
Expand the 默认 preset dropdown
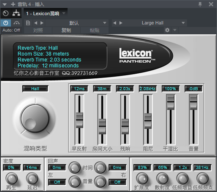click(x=104, y=23)
